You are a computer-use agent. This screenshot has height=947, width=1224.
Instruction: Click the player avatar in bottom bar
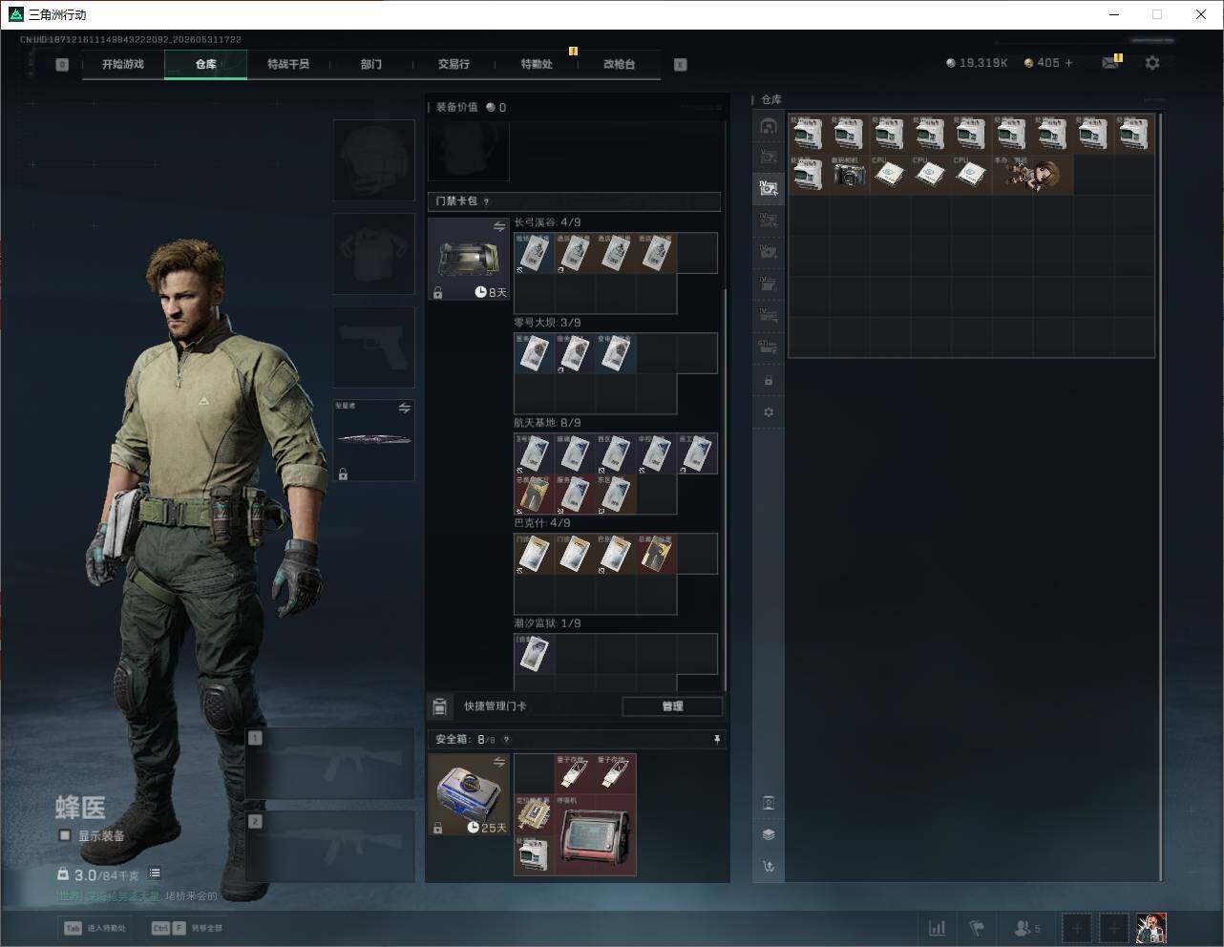click(x=1151, y=928)
